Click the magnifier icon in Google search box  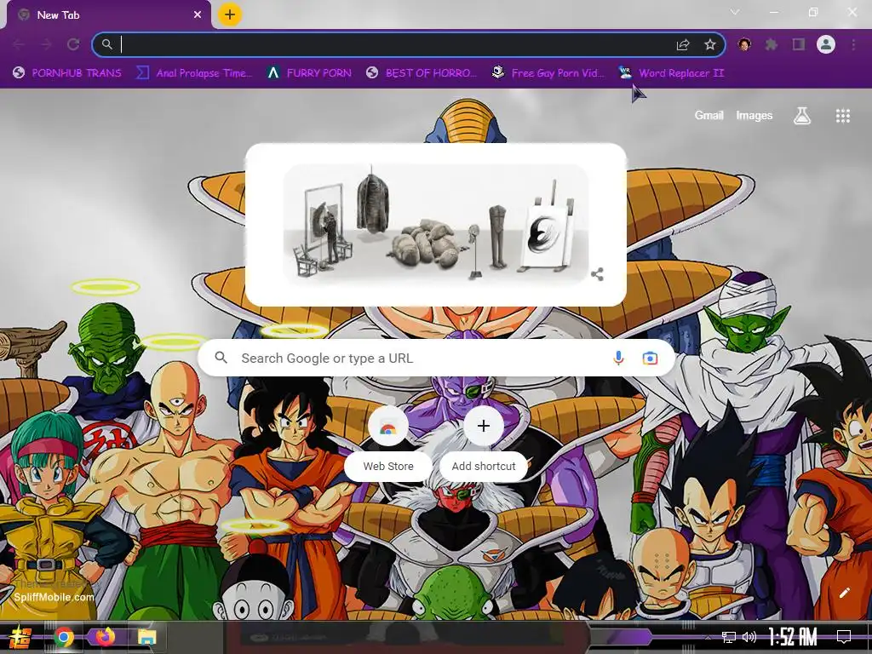point(221,358)
